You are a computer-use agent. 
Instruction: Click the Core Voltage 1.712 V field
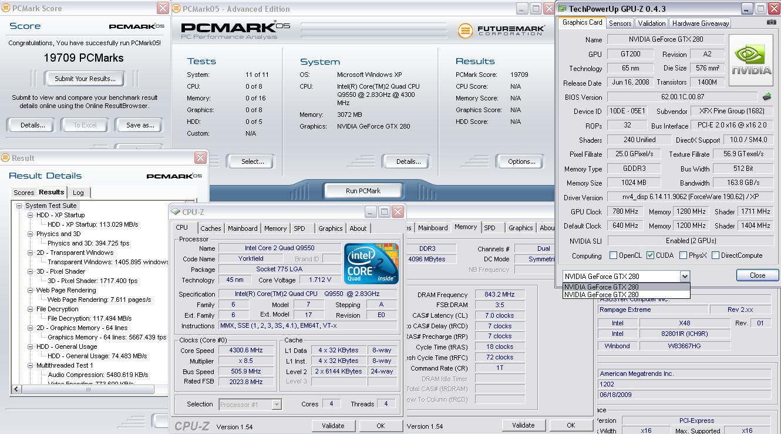point(319,280)
